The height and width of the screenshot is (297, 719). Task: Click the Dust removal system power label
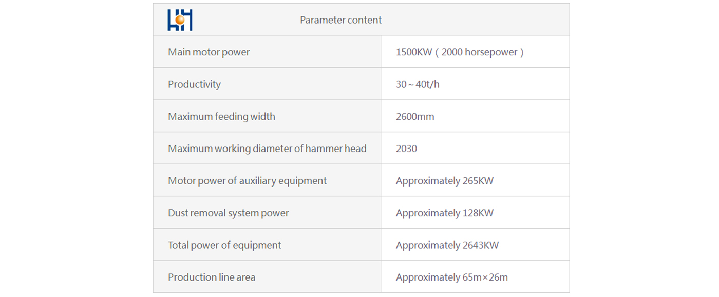(228, 213)
